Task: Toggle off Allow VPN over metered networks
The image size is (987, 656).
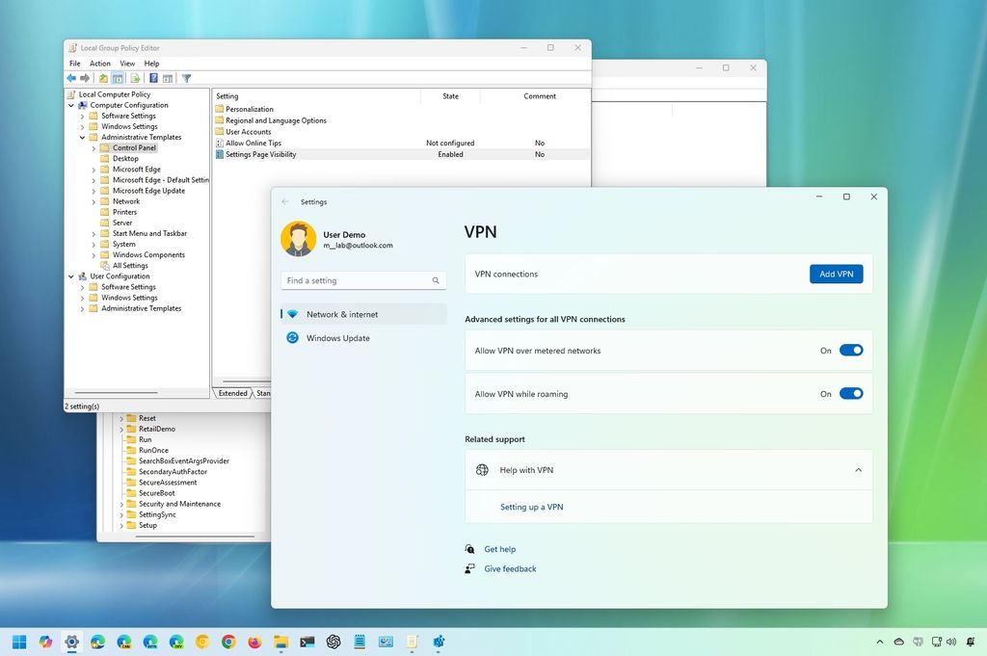Action: point(850,350)
